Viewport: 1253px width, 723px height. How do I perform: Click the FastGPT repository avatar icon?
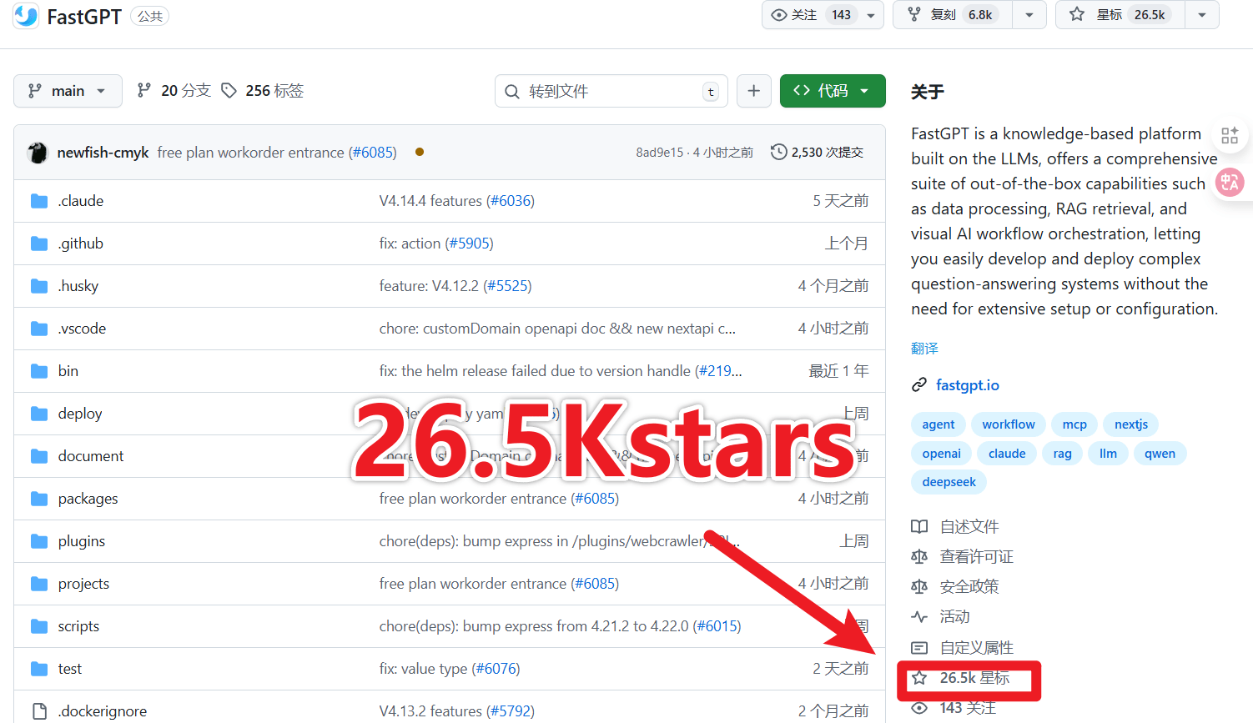(x=25, y=16)
